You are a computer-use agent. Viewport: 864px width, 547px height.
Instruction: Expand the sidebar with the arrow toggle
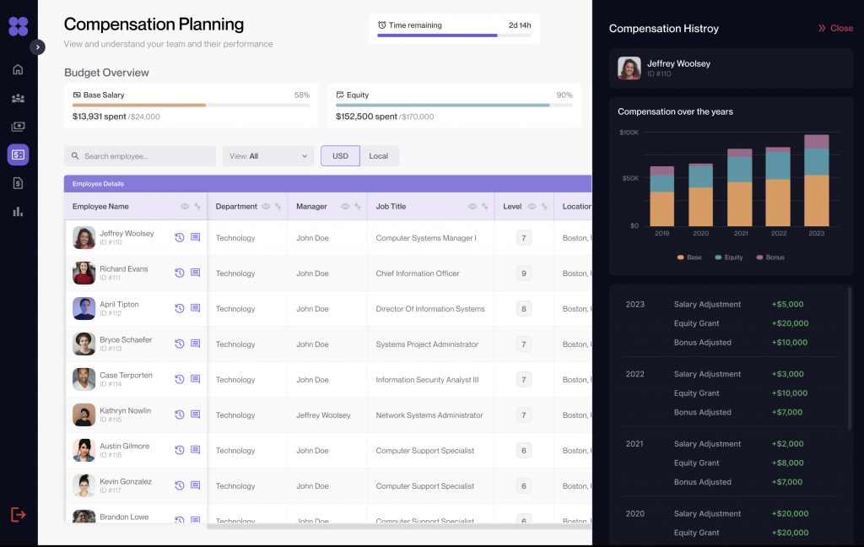pyautogui.click(x=37, y=46)
